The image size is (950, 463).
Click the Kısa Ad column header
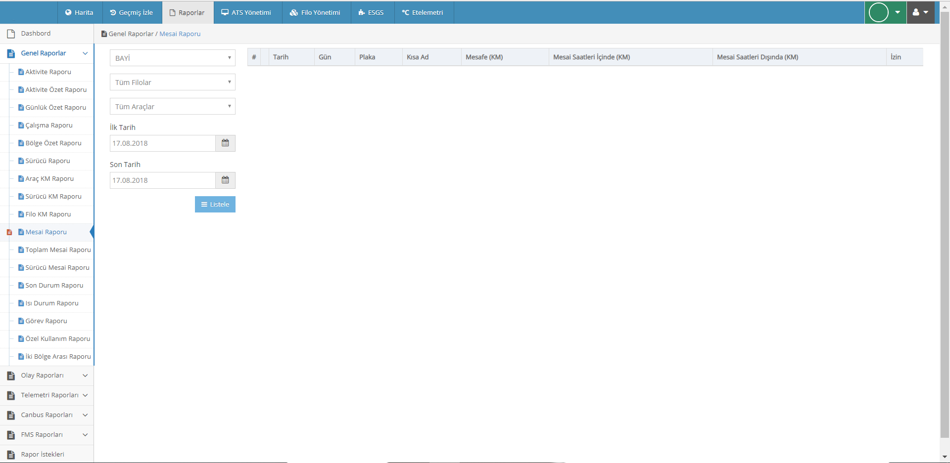pos(431,57)
